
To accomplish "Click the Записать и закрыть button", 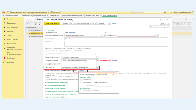I will click(x=52, y=24).
